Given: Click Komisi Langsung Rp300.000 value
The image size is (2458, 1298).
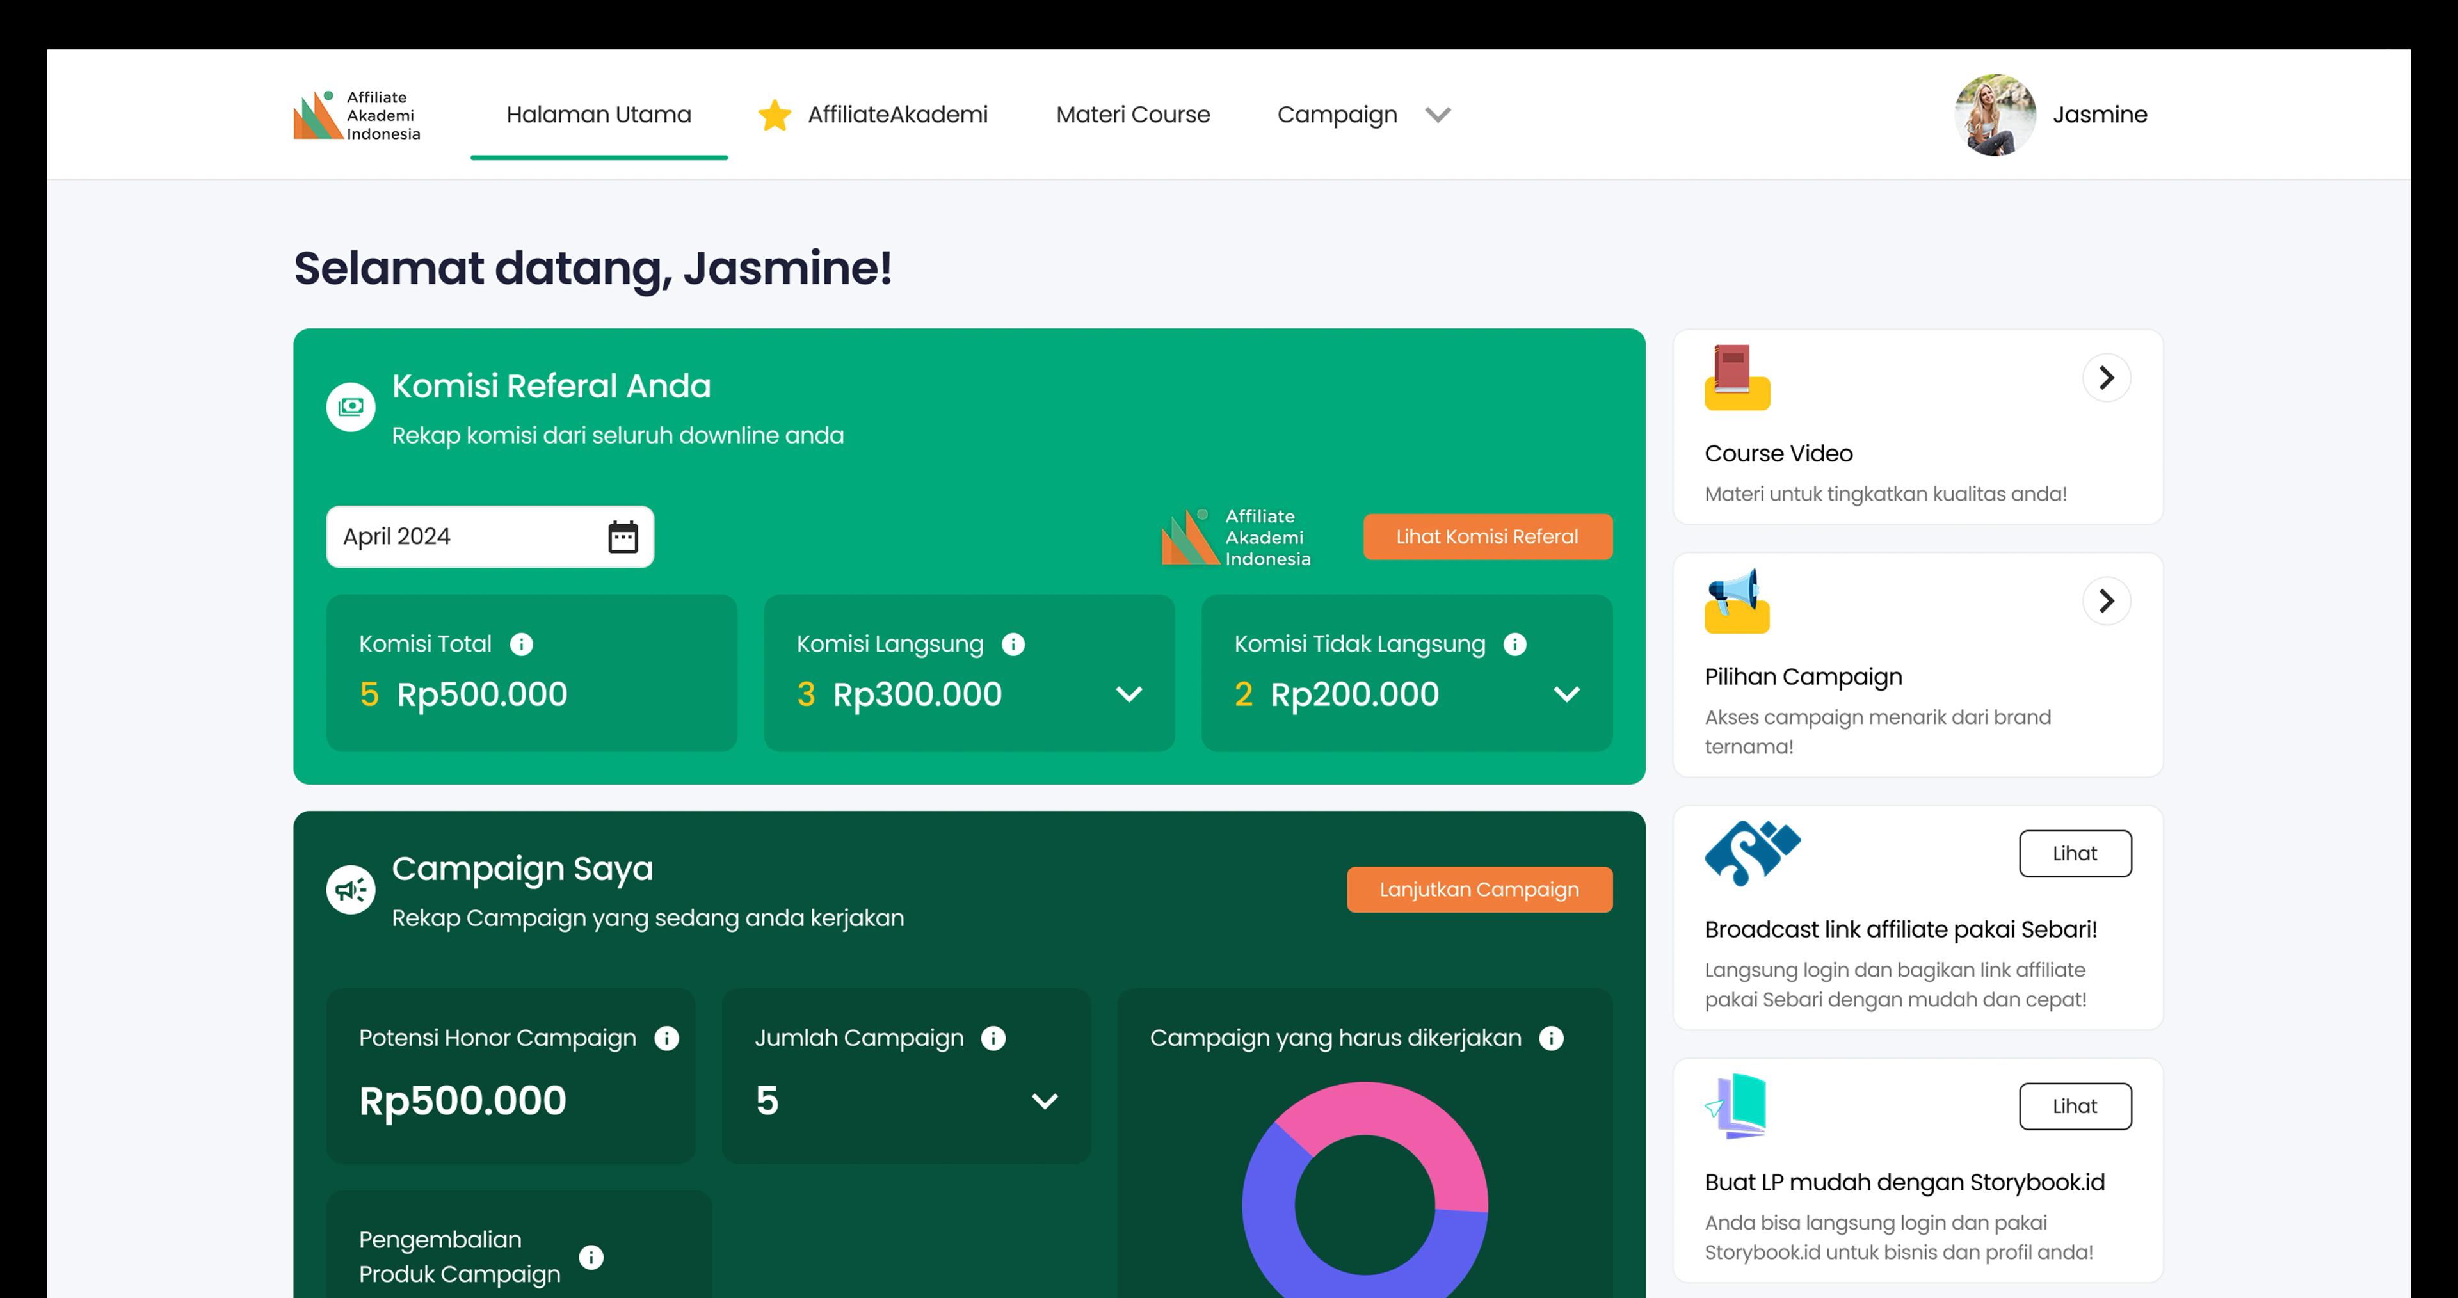Looking at the screenshot, I should coord(918,695).
